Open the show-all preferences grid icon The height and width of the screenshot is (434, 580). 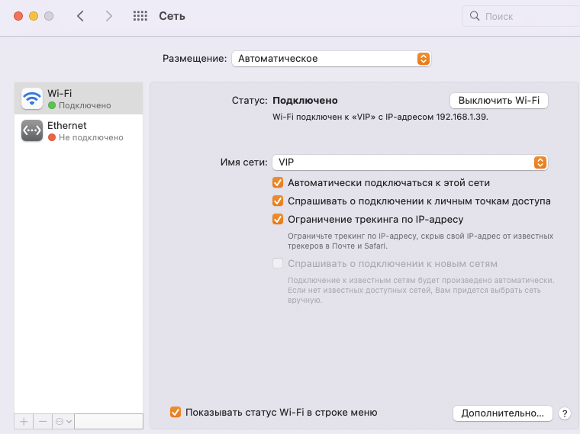pyautogui.click(x=140, y=16)
